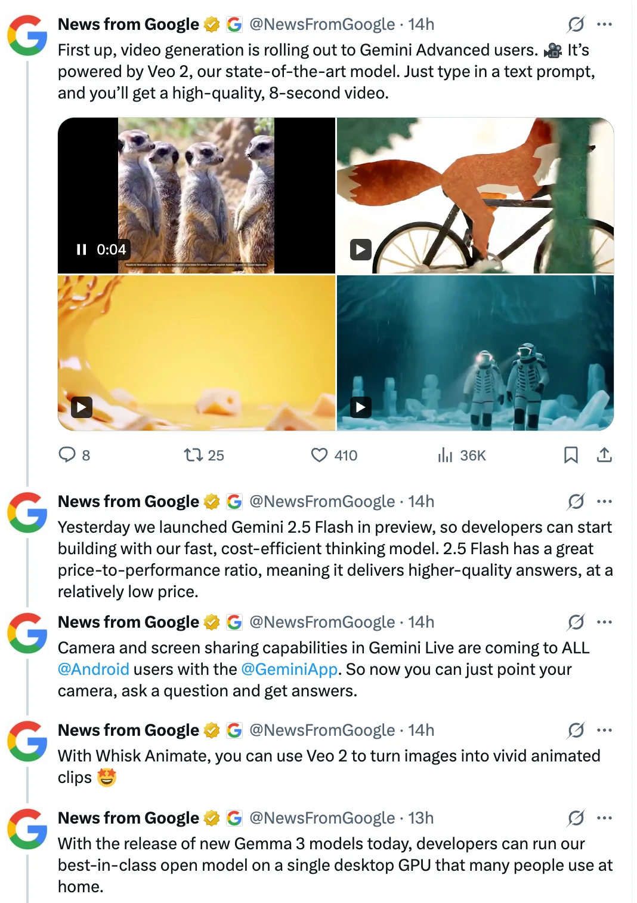Image resolution: width=637 pixels, height=903 pixels.
Task: Open more options on Gemini 2.5 Flash post
Action: coord(604,502)
